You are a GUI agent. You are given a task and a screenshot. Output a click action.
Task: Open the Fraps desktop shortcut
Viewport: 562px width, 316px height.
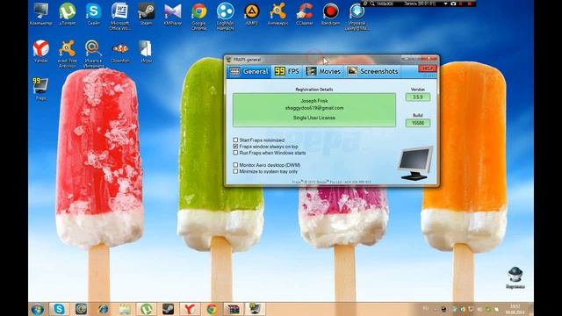click(x=40, y=89)
